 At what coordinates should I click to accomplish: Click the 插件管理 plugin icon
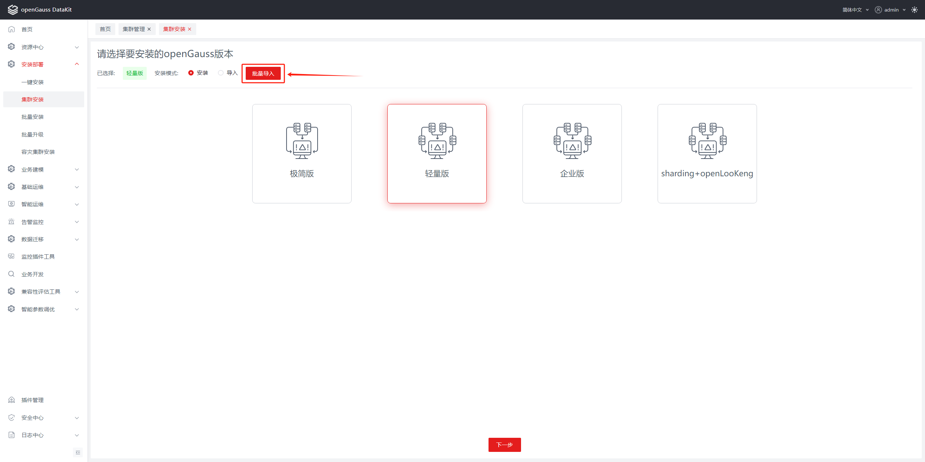[12, 400]
